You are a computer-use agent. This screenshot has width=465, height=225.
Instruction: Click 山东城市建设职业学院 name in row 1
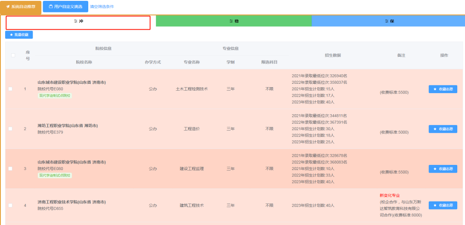[x=71, y=82]
